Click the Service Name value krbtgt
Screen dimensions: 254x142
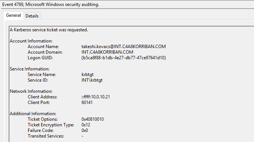pyautogui.click(x=88, y=75)
